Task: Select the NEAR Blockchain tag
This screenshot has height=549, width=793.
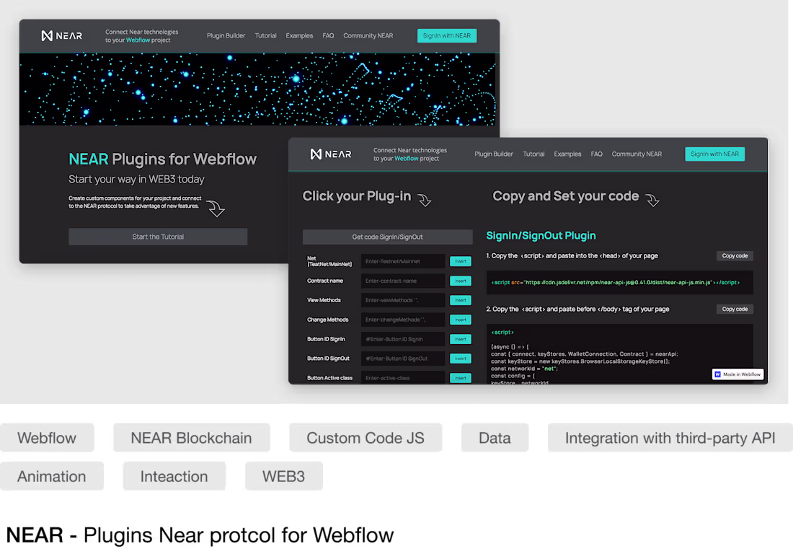Action: pyautogui.click(x=192, y=438)
